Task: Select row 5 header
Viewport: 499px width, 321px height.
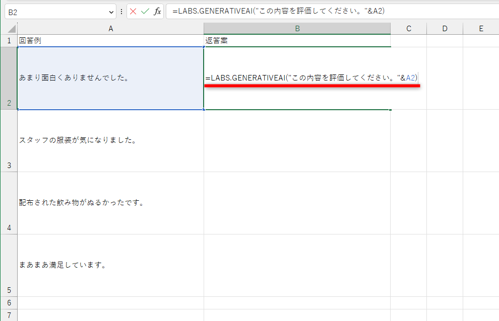Action: 9,262
